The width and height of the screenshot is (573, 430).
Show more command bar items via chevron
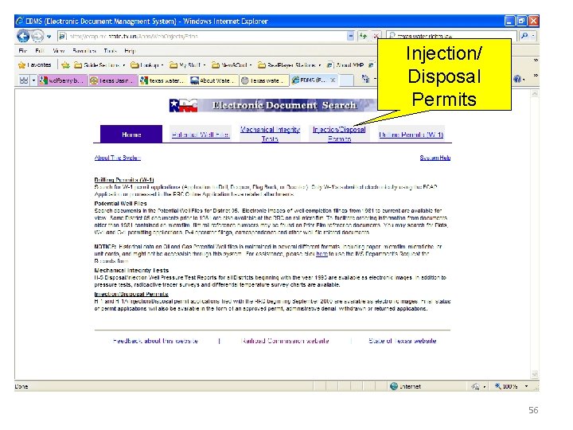(536, 75)
